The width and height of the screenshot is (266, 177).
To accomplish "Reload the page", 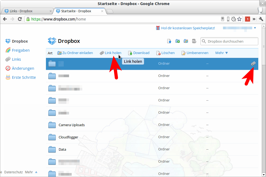I will point(20,19).
